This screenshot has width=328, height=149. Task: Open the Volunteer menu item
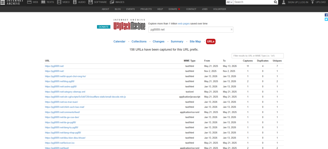(x=220, y=9)
